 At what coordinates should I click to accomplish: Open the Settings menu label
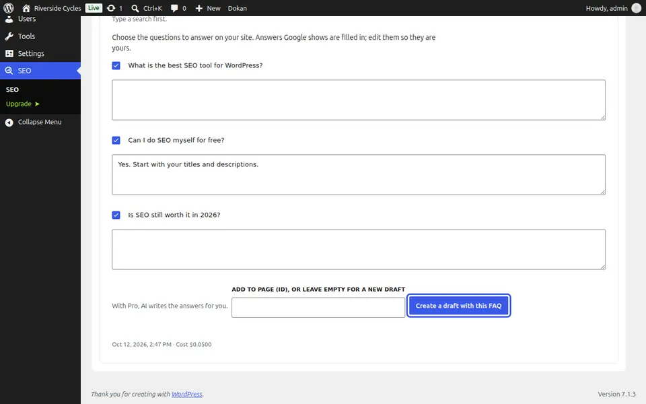pyautogui.click(x=31, y=54)
